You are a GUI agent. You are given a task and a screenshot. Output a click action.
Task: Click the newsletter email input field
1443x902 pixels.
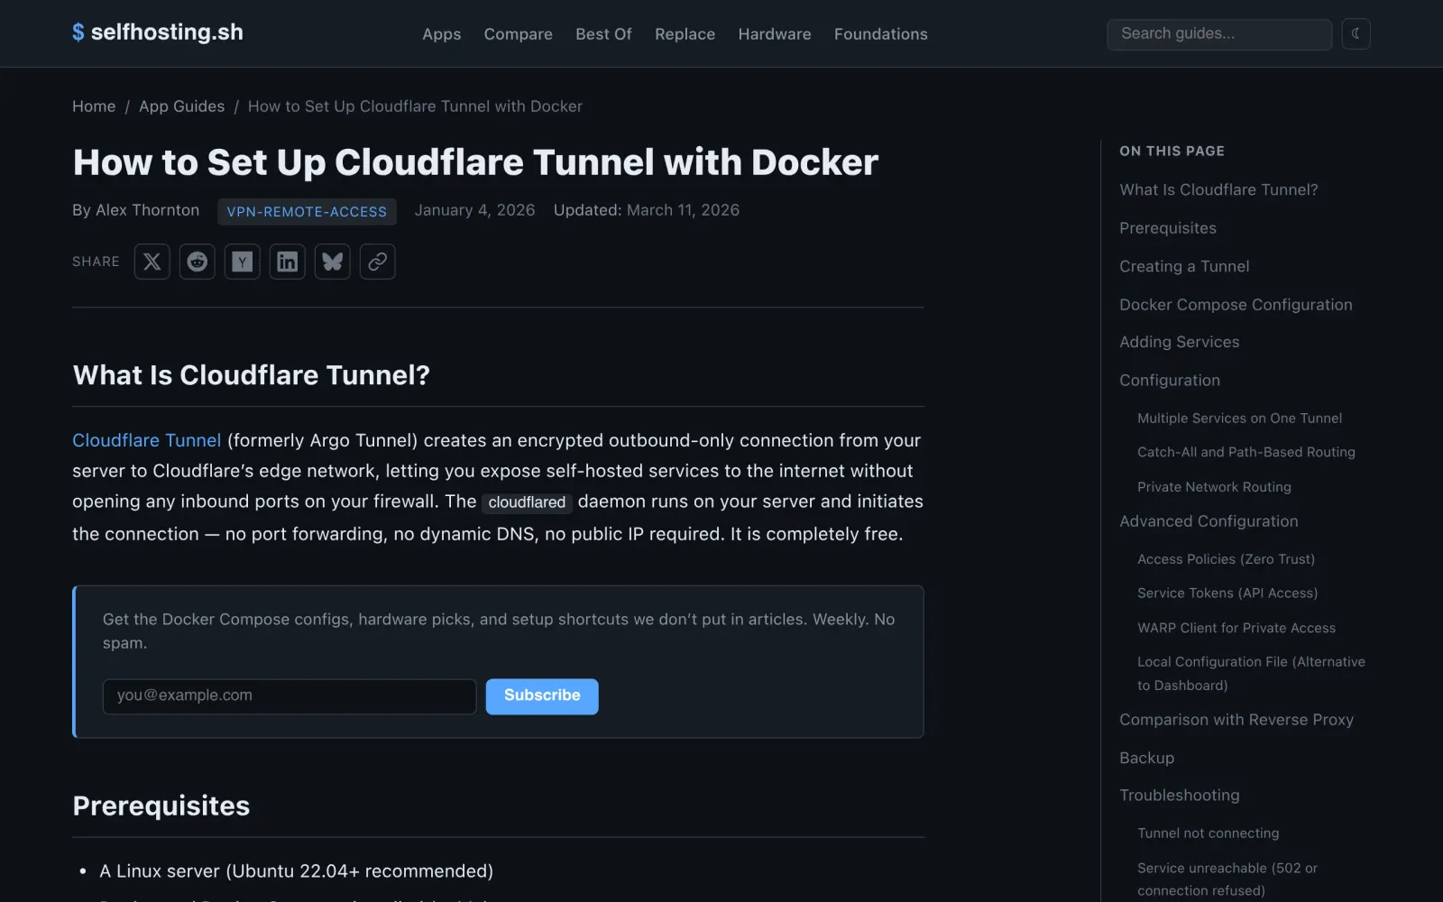[x=290, y=696]
